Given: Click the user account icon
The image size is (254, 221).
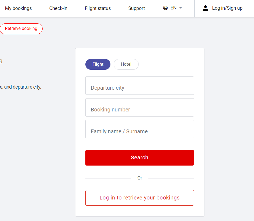Looking at the screenshot, I should (206, 8).
